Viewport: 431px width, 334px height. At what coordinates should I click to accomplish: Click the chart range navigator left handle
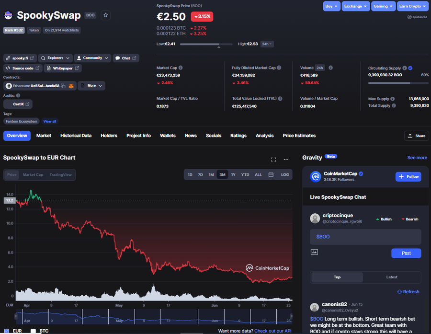[x=16, y=316]
